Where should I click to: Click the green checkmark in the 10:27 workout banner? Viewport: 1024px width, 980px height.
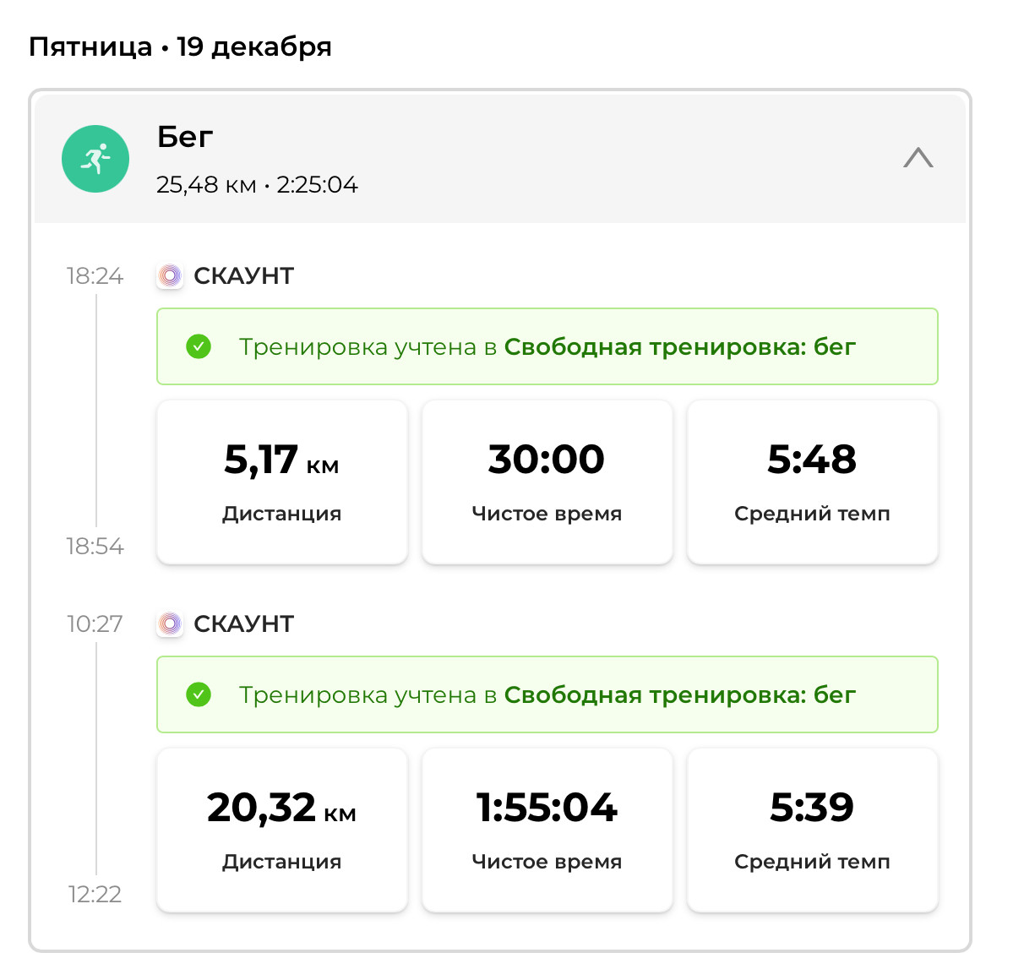pyautogui.click(x=199, y=694)
